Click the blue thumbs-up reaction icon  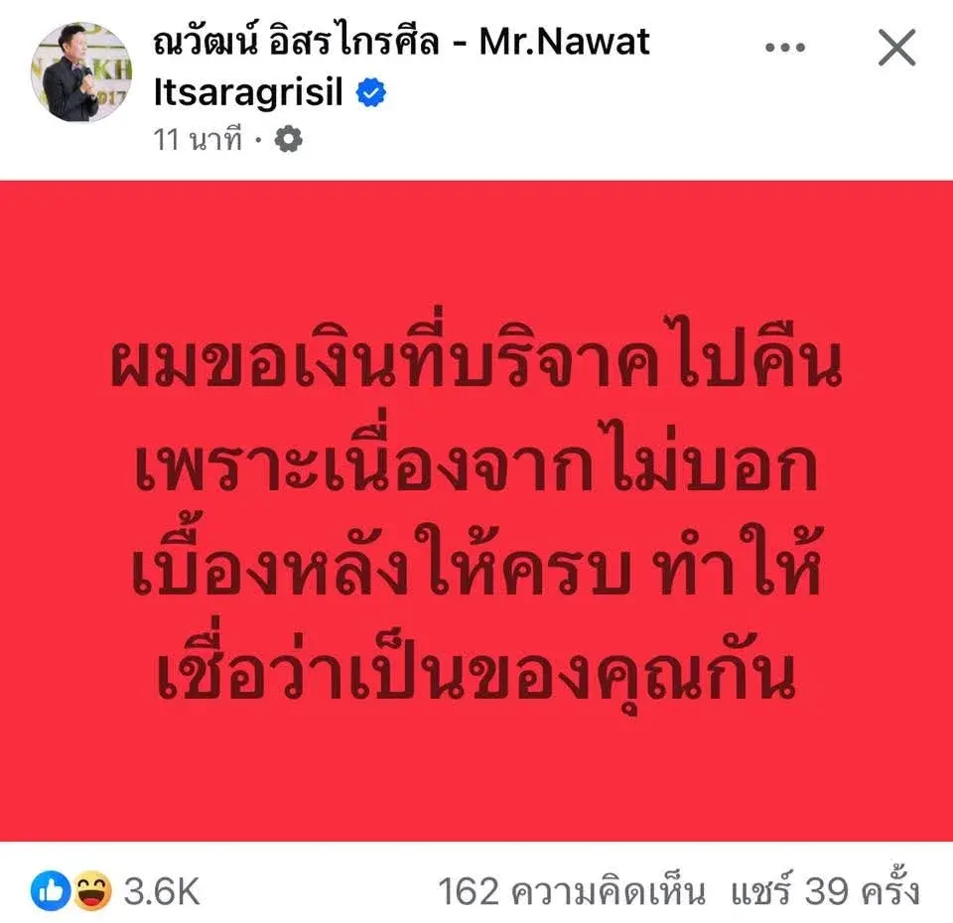click(x=51, y=891)
